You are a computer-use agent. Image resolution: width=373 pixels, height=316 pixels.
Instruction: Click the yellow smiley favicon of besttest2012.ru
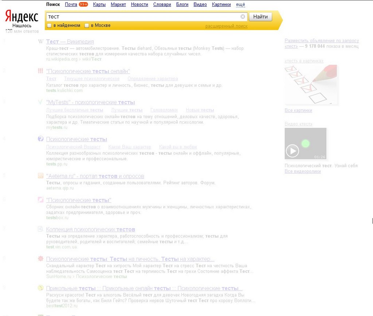[40, 288]
